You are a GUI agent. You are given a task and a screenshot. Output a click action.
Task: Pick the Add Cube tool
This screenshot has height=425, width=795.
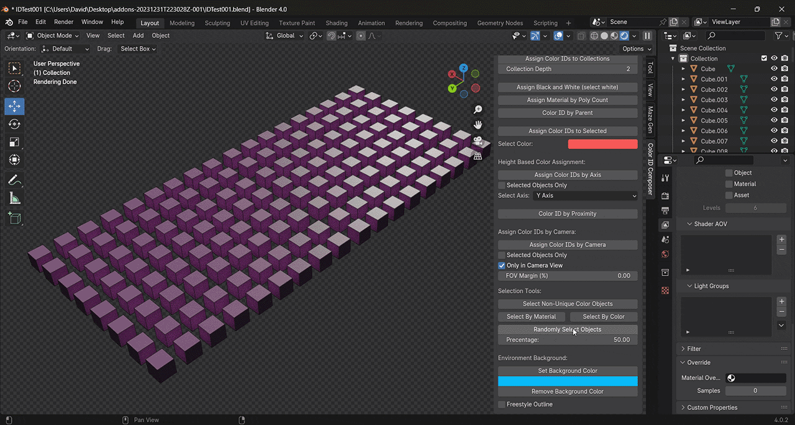15,218
